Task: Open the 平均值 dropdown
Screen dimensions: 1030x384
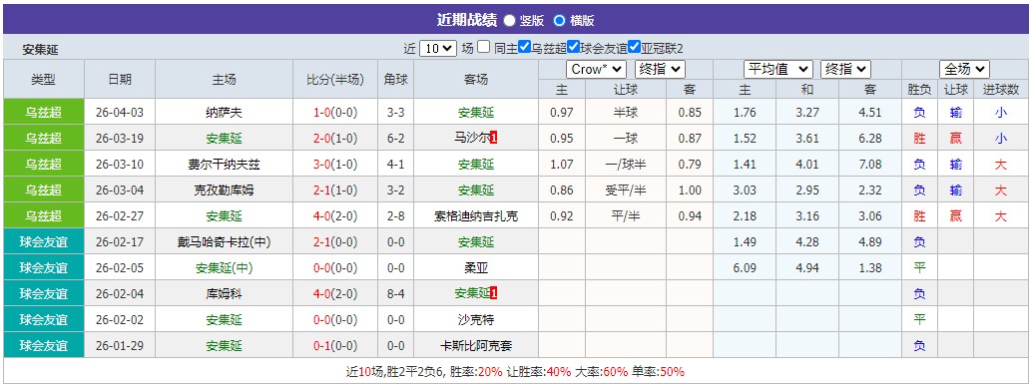Action: pyautogui.click(x=778, y=69)
